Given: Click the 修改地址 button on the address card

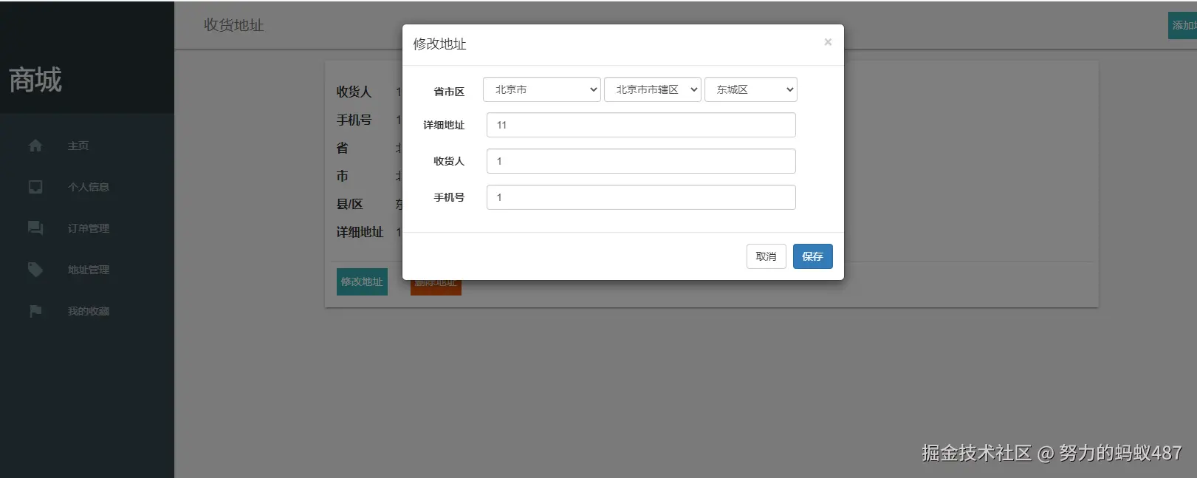Looking at the screenshot, I should (x=362, y=281).
